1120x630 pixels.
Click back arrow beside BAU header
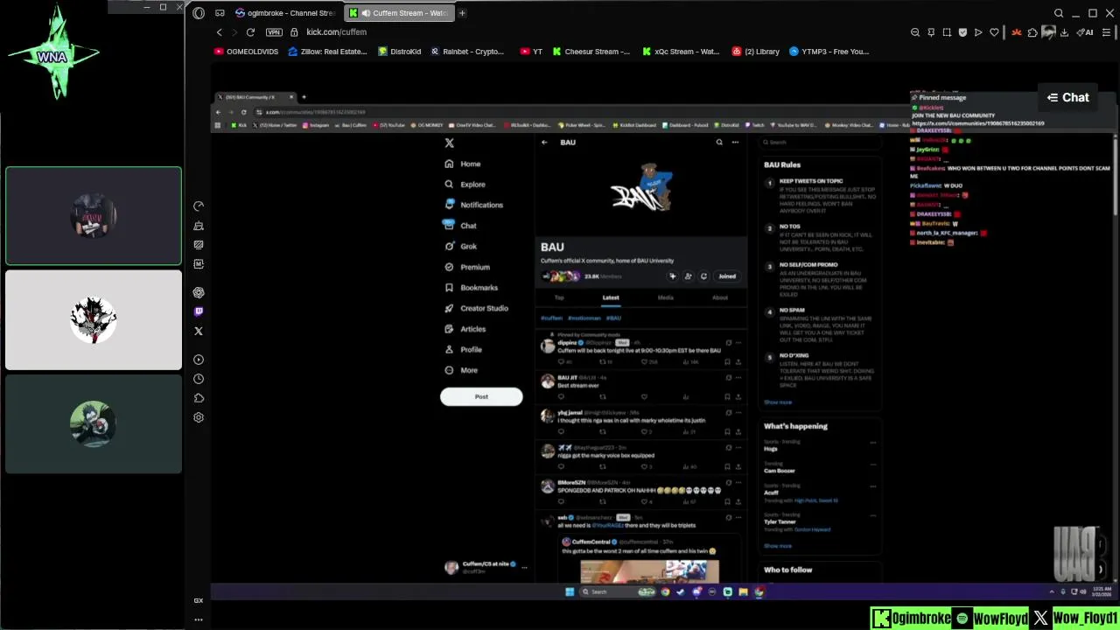point(544,142)
